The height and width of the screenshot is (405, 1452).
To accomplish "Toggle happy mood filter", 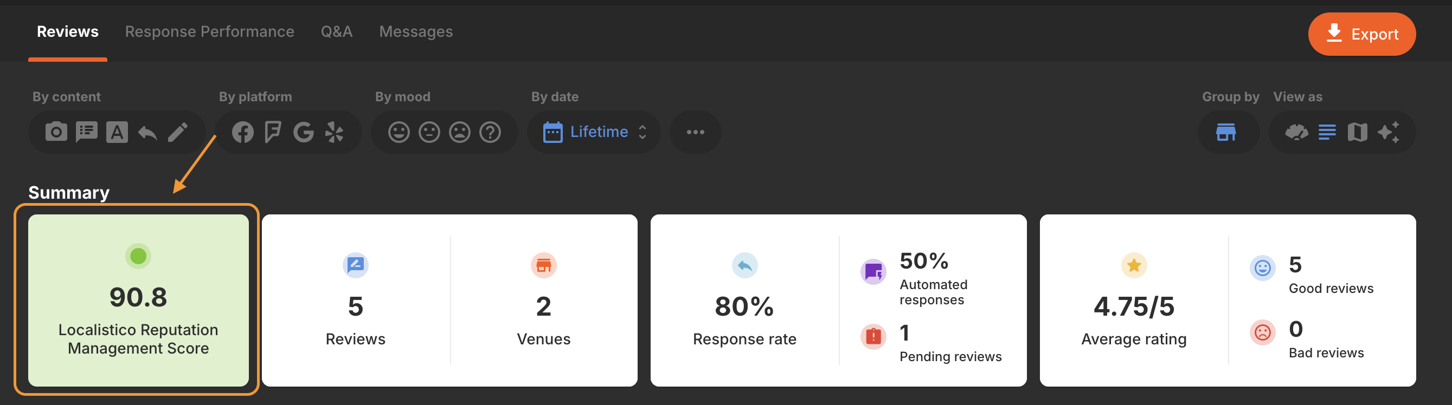I will click(399, 132).
